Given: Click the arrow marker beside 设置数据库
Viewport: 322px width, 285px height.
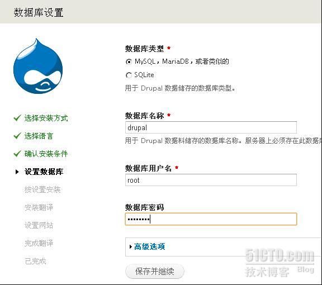Looking at the screenshot, I should click(x=17, y=172).
